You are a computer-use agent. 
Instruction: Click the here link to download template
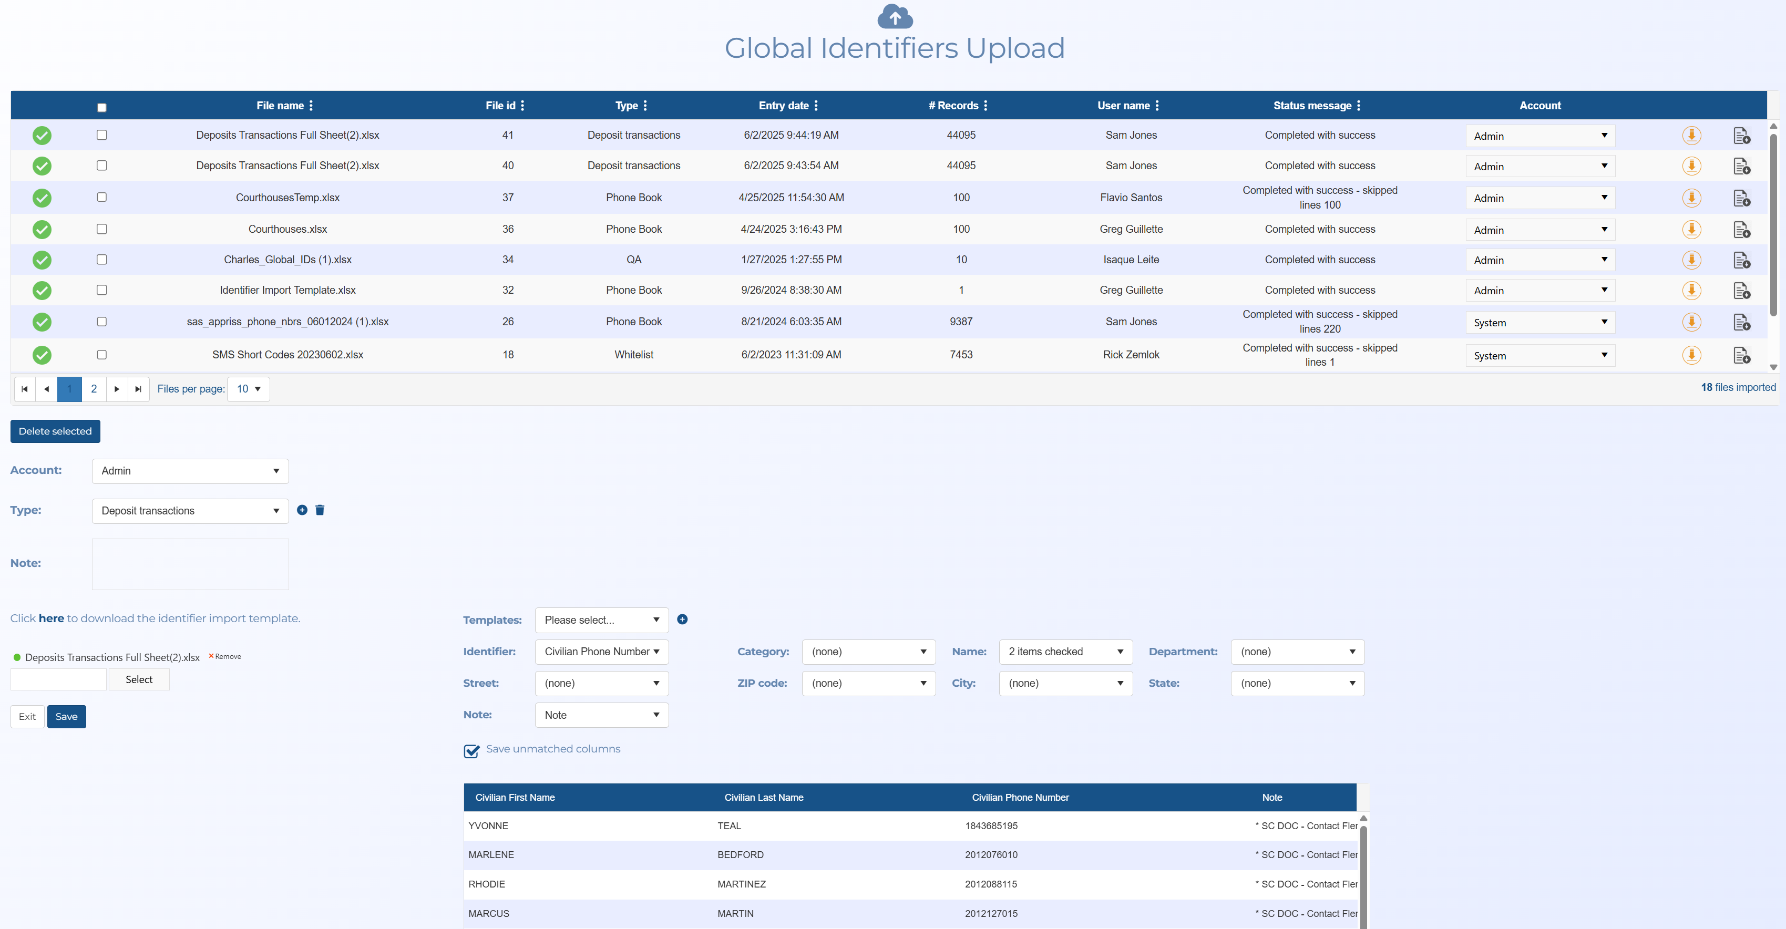[52, 618]
